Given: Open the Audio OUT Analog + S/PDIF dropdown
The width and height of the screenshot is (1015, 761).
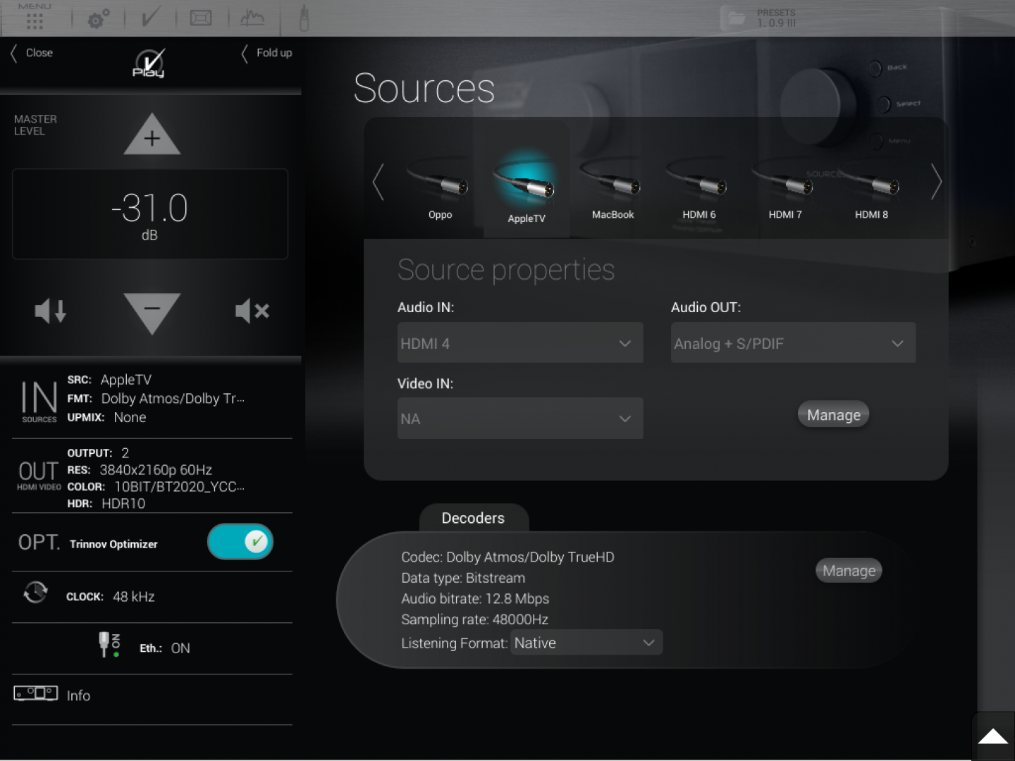Looking at the screenshot, I should pos(794,343).
